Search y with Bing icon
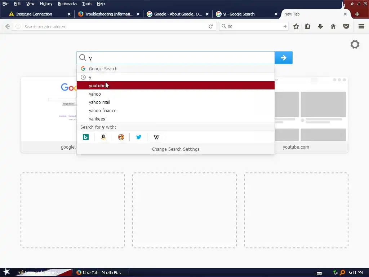This screenshot has height=277, width=369. click(86, 137)
